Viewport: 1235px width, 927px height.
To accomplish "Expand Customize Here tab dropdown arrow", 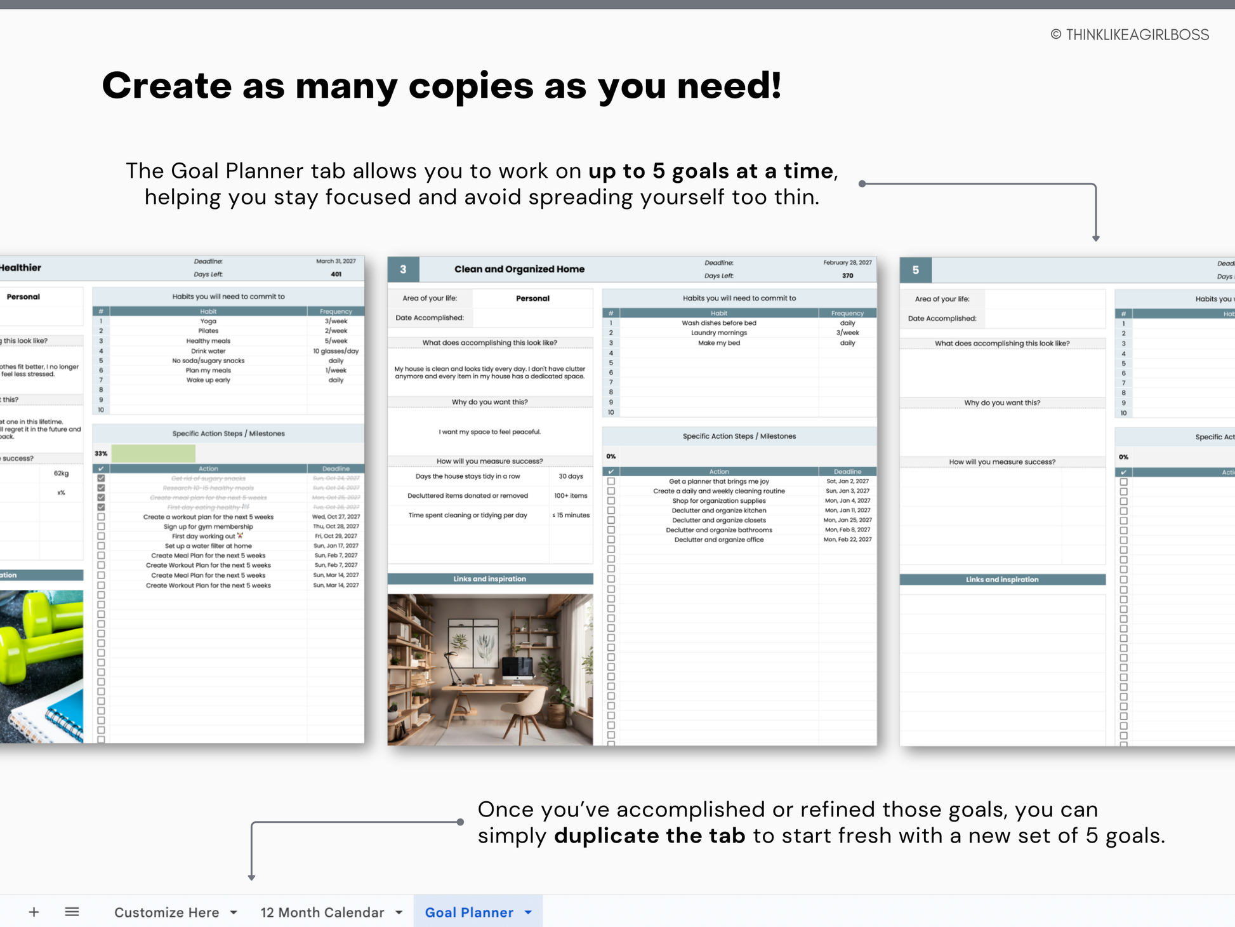I will 234,912.
